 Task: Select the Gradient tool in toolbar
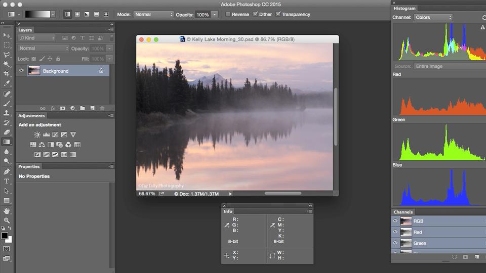click(7, 142)
